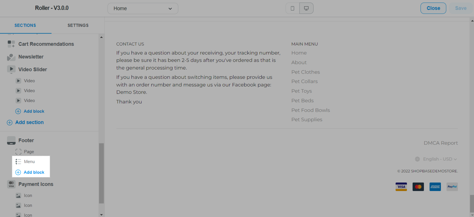Click the Close button
Viewport: 474px width, 217px height.
433,8
